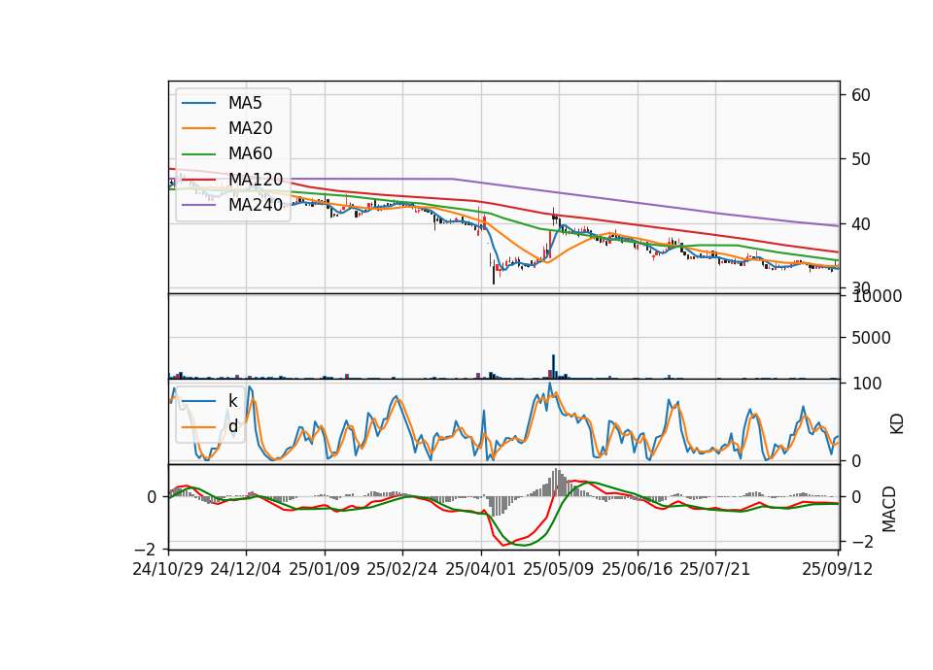
Task: Click the MA240 legend label
Action: pos(256,205)
